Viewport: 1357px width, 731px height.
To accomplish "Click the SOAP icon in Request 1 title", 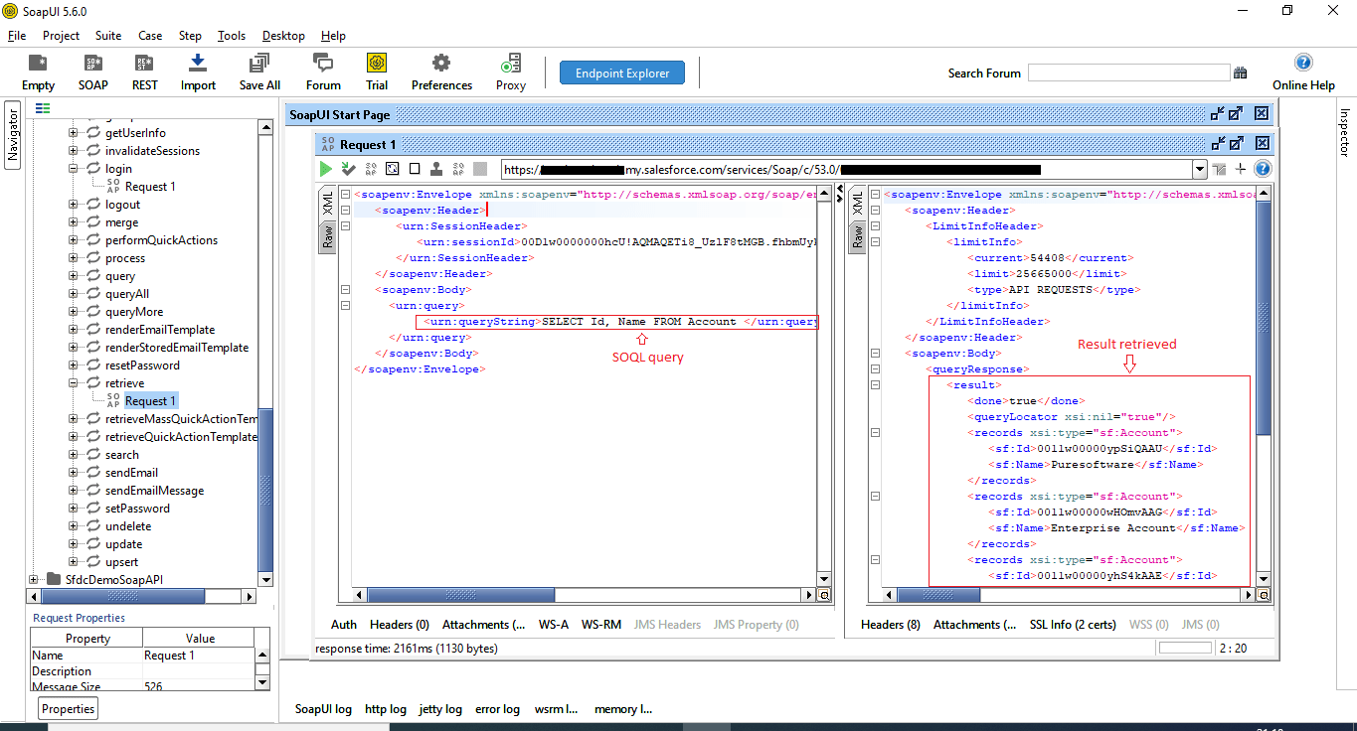I will click(326, 144).
